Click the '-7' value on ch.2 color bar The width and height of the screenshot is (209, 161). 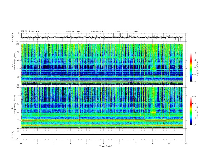[194, 125]
